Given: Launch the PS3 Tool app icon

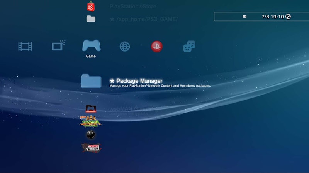Looking at the screenshot, I should point(92,147).
